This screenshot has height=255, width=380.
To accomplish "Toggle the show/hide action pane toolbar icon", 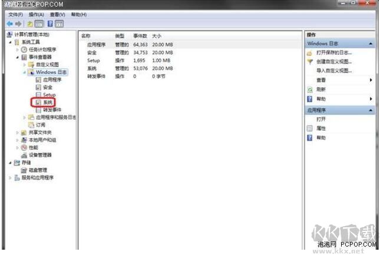I will tap(59, 24).
